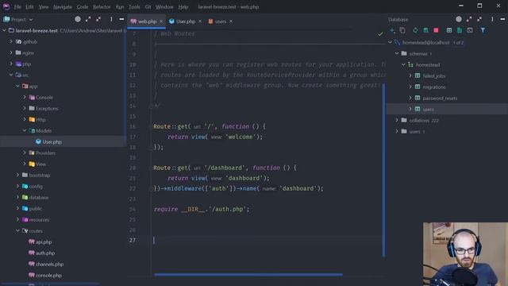Screen dimensions: 508x286
Task: Open Project panel options menu
Action: [111, 19]
